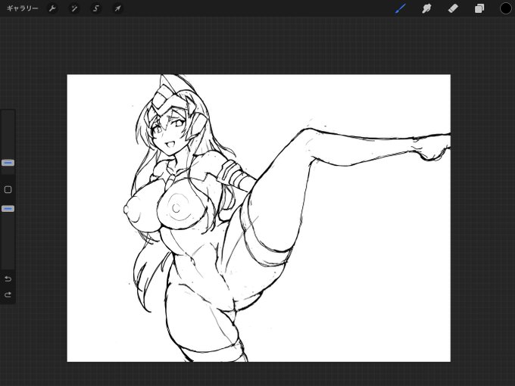This screenshot has width=515, height=386.
Task: Open the ギャラリー gallery view
Action: coord(22,8)
